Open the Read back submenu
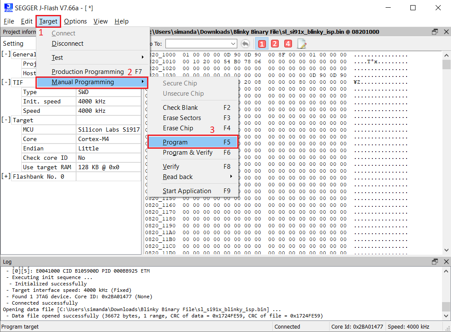Viewport: 451px width, 332px height. (193, 177)
